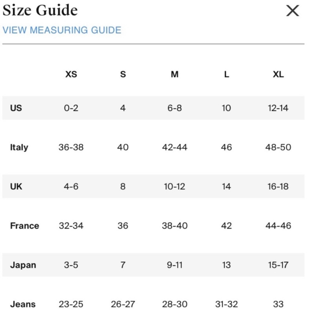Click the XL size column header
Screen dimensions: 317x317
(278, 74)
